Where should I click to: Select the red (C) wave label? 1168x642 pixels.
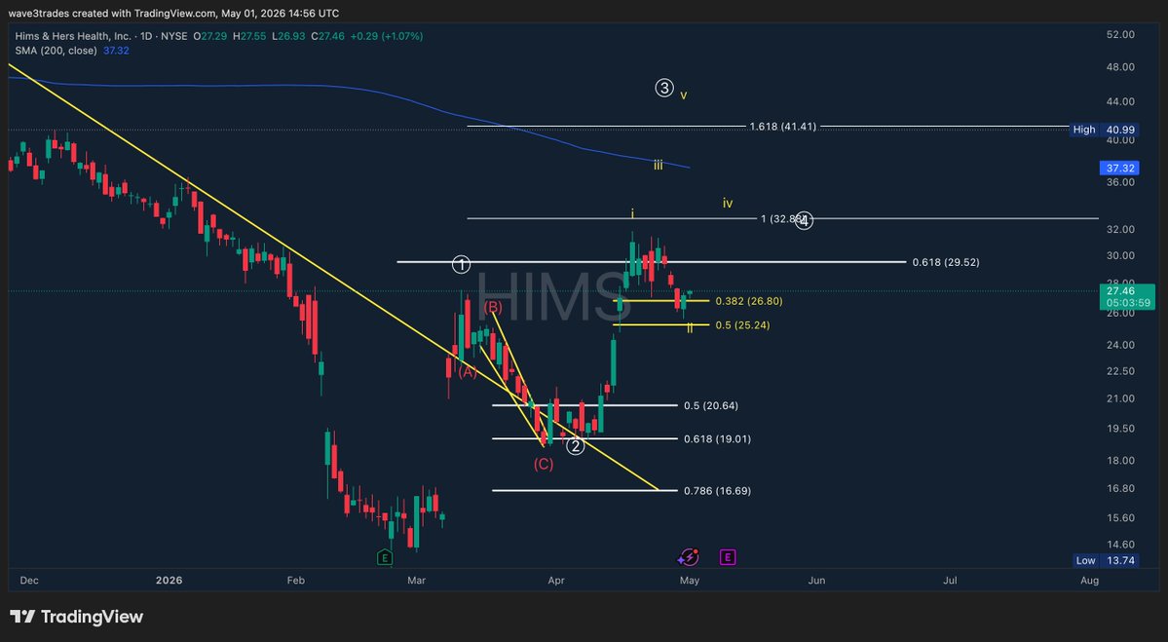[x=544, y=465]
